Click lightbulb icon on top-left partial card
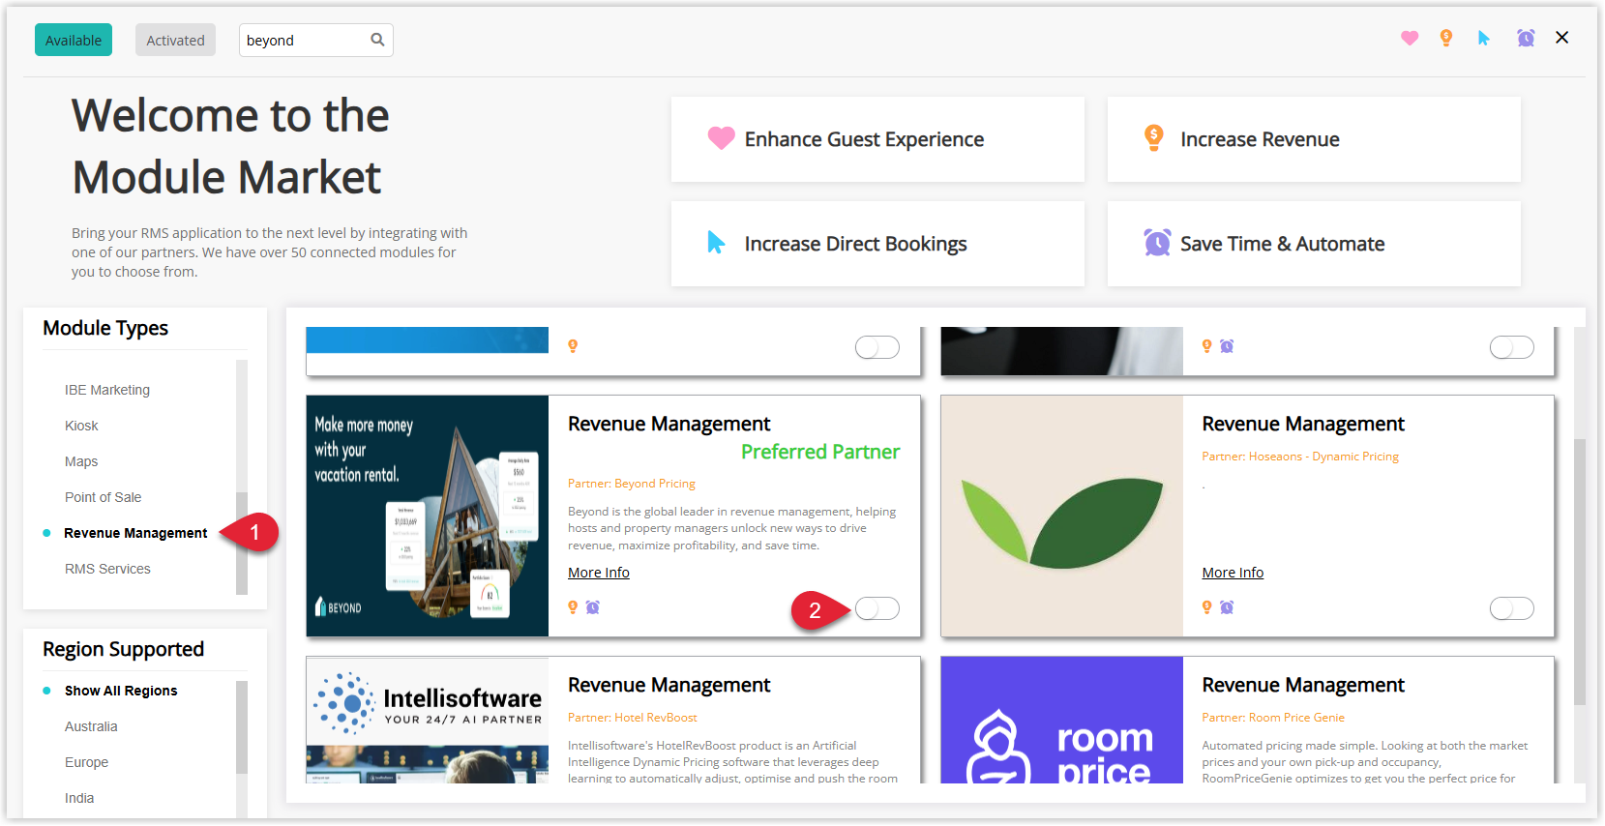The image size is (1605, 826). click(x=573, y=346)
